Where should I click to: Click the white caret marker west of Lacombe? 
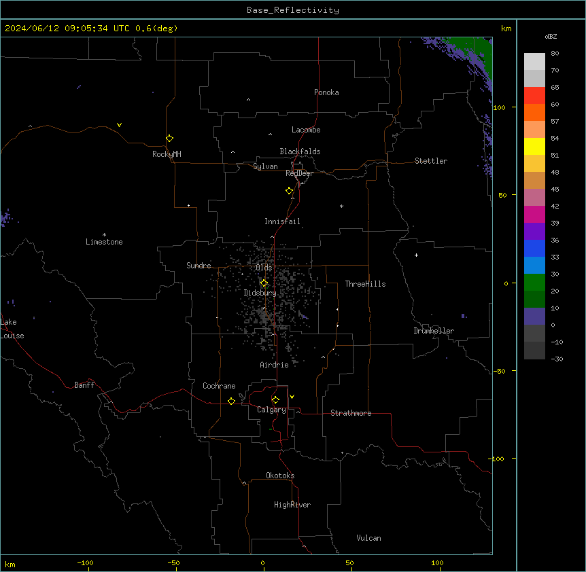click(x=270, y=135)
